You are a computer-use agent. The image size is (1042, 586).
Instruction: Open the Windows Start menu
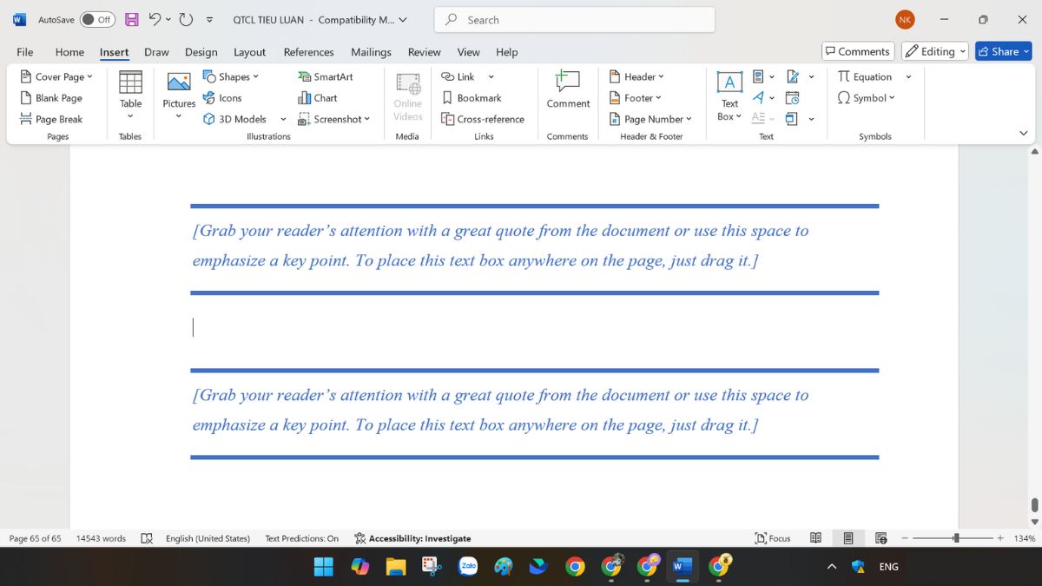(x=323, y=567)
